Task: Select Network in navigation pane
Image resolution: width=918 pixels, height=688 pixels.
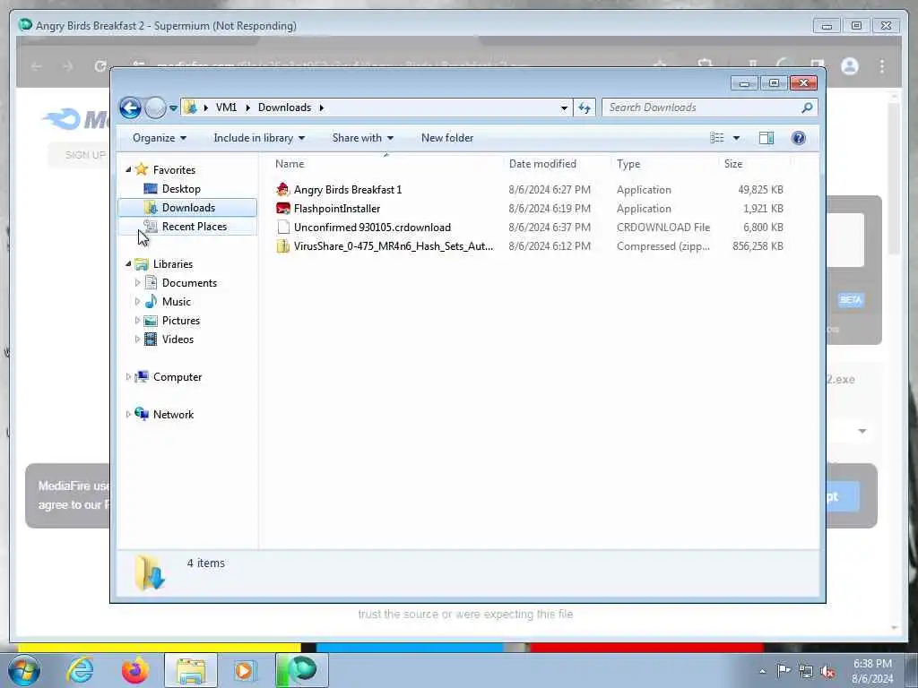Action: pyautogui.click(x=173, y=415)
